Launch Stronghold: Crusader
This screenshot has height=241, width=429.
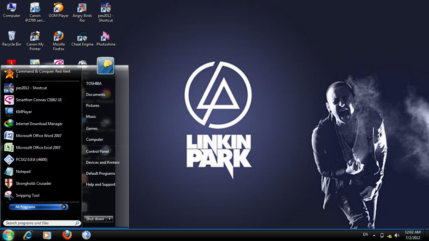(x=42, y=183)
